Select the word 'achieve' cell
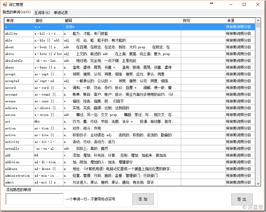Screen dimensions: 266x212 [19, 108]
